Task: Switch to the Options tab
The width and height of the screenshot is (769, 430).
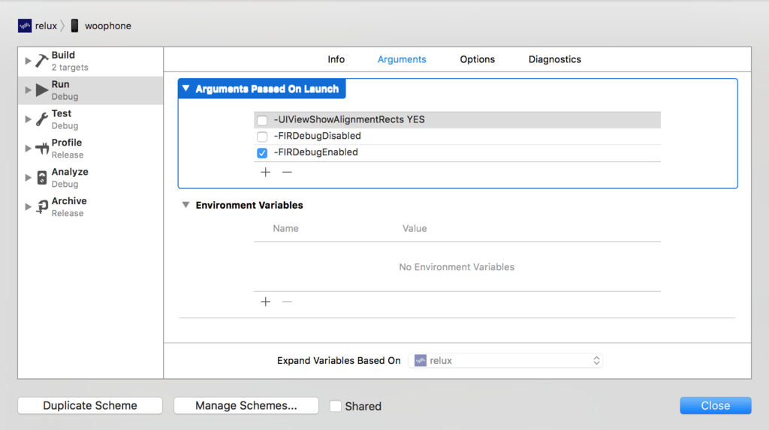Action: [477, 59]
